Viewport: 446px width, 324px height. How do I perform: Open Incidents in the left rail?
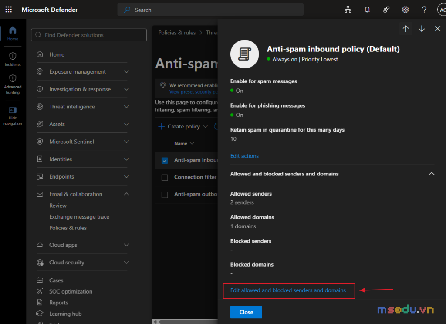[13, 60]
